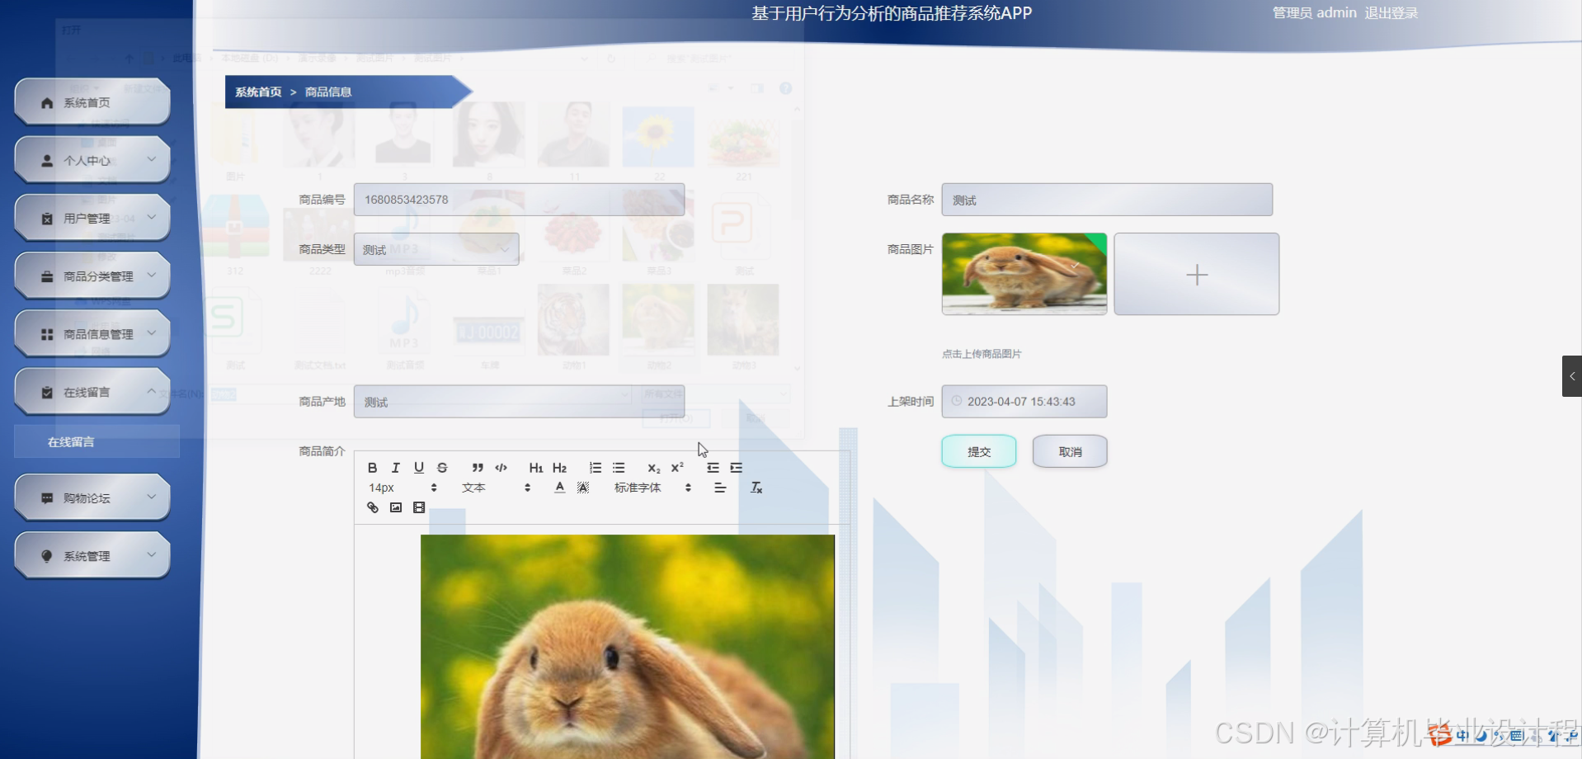Create an ordered numbered list
This screenshot has width=1582, height=759.
[596, 468]
